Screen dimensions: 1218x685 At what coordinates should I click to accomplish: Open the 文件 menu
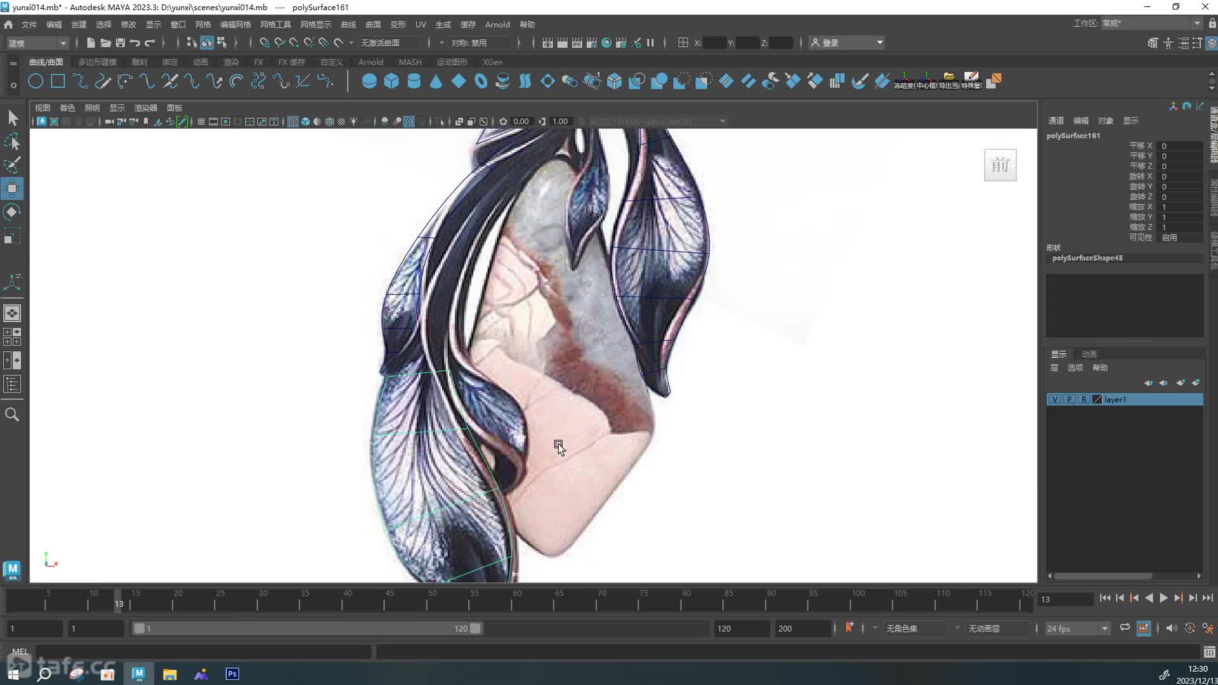tap(29, 24)
